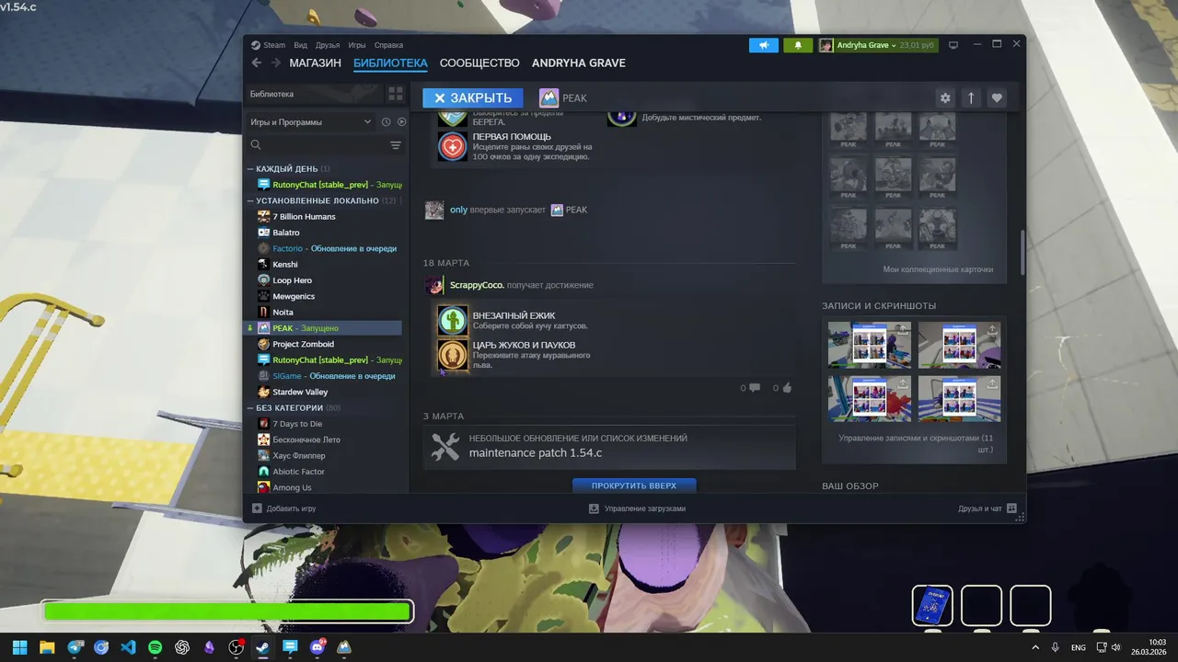Open the Steam announcements megaphone button

pyautogui.click(x=763, y=45)
